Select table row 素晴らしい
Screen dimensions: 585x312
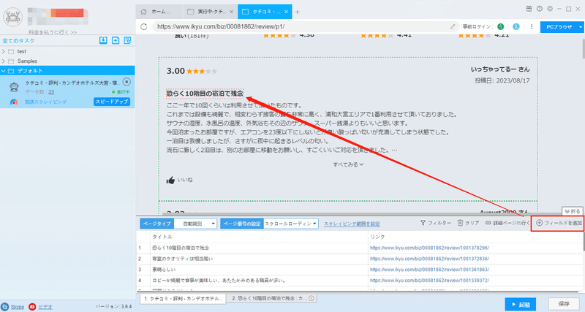(359, 270)
